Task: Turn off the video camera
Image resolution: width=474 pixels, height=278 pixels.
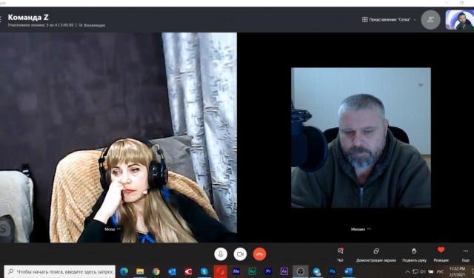Action: click(240, 254)
